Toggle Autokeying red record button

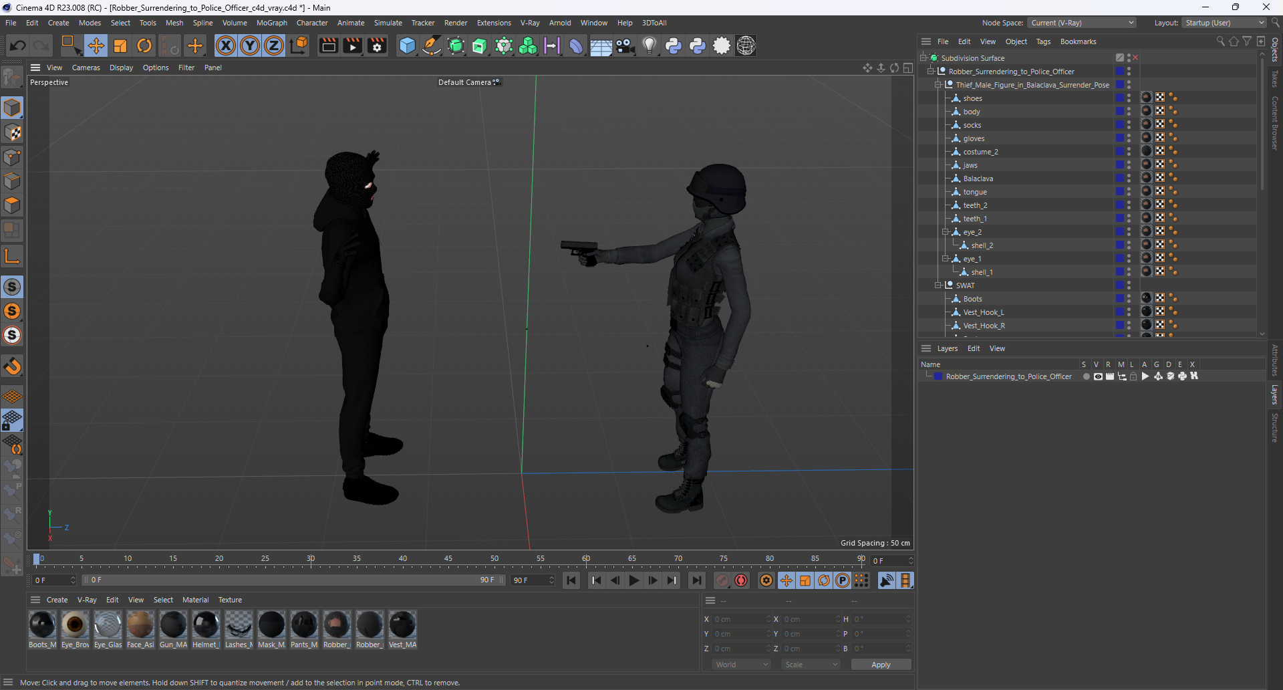coord(741,580)
